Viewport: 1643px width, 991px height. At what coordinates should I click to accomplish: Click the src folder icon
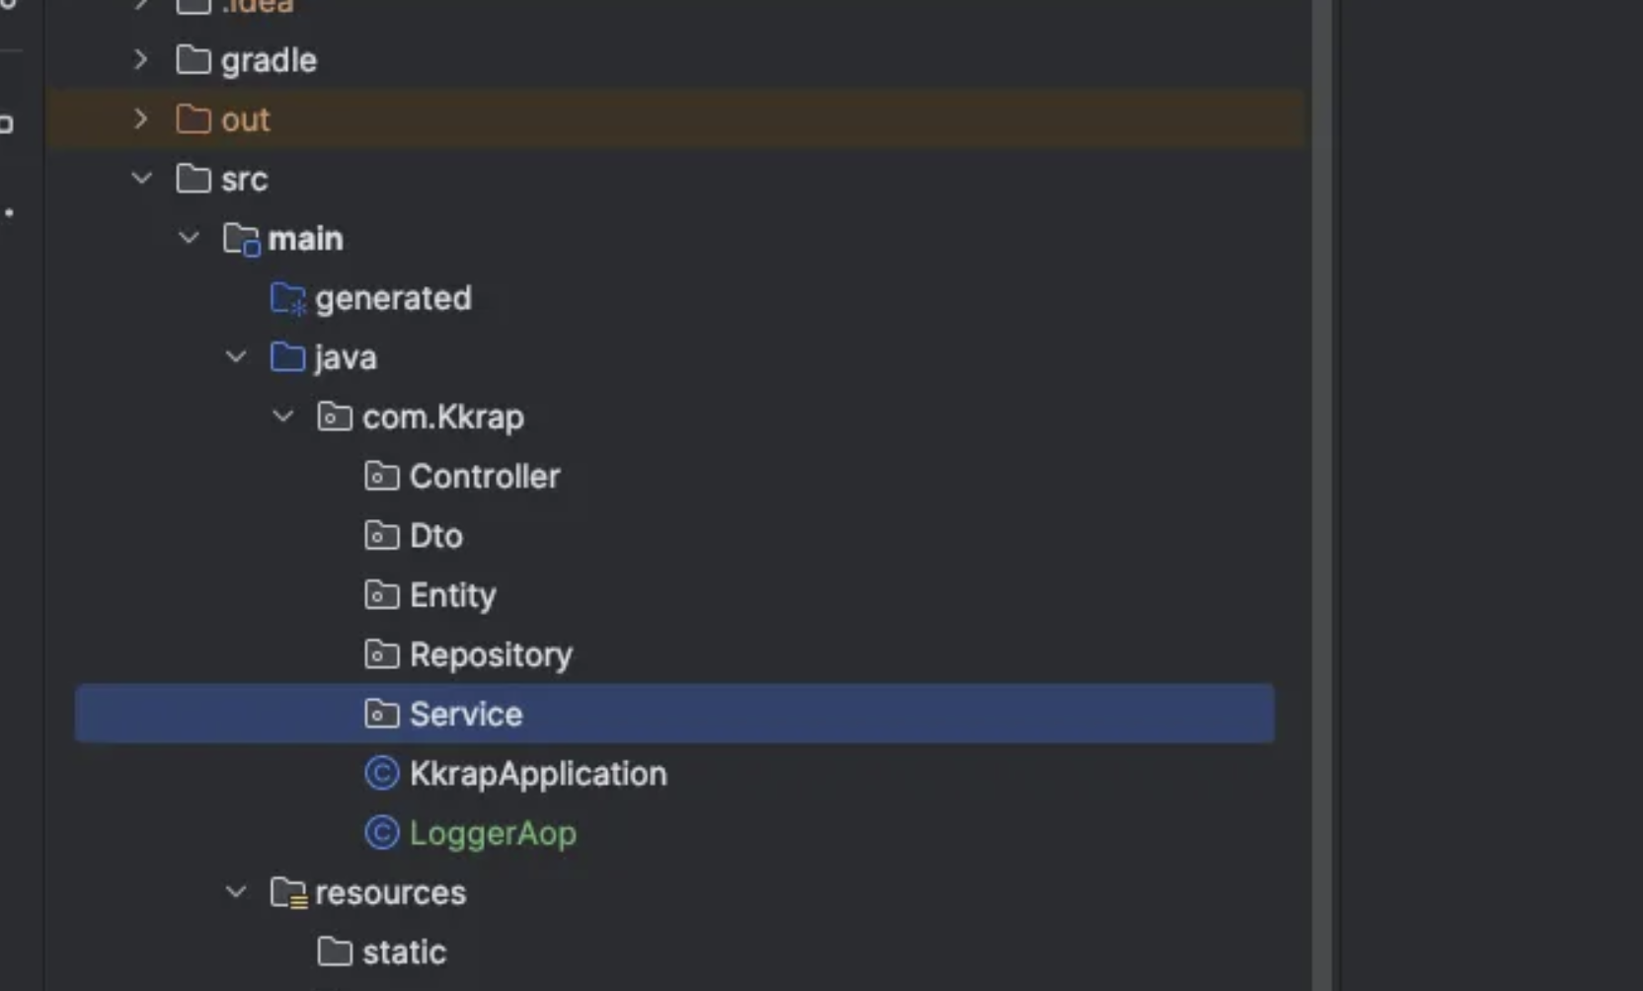pyautogui.click(x=194, y=179)
